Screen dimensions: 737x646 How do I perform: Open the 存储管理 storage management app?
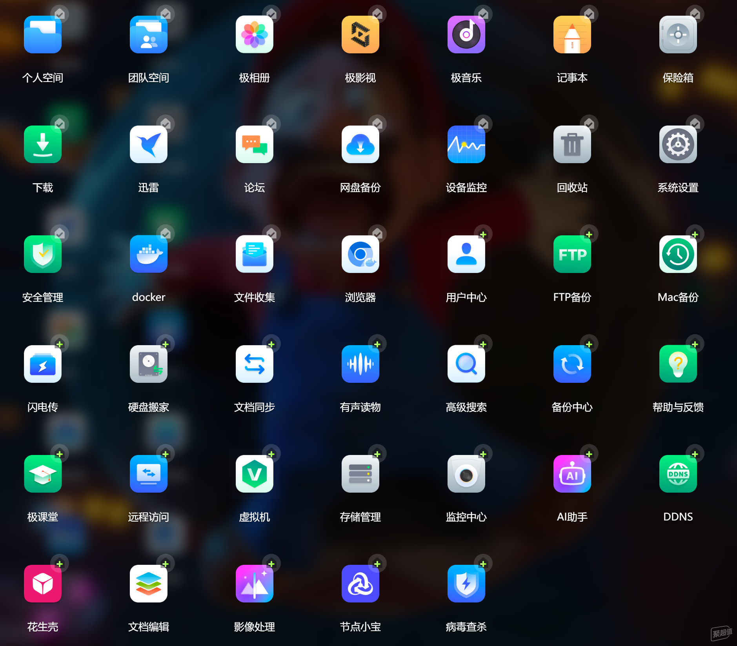(x=360, y=474)
